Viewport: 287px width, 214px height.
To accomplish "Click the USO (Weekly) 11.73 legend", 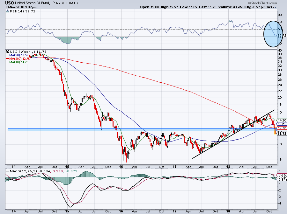I will pos(28,52).
